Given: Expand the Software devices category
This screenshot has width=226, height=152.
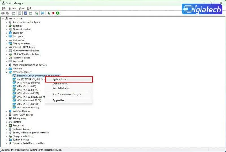Looking at the screenshot, I should pos(6,129).
